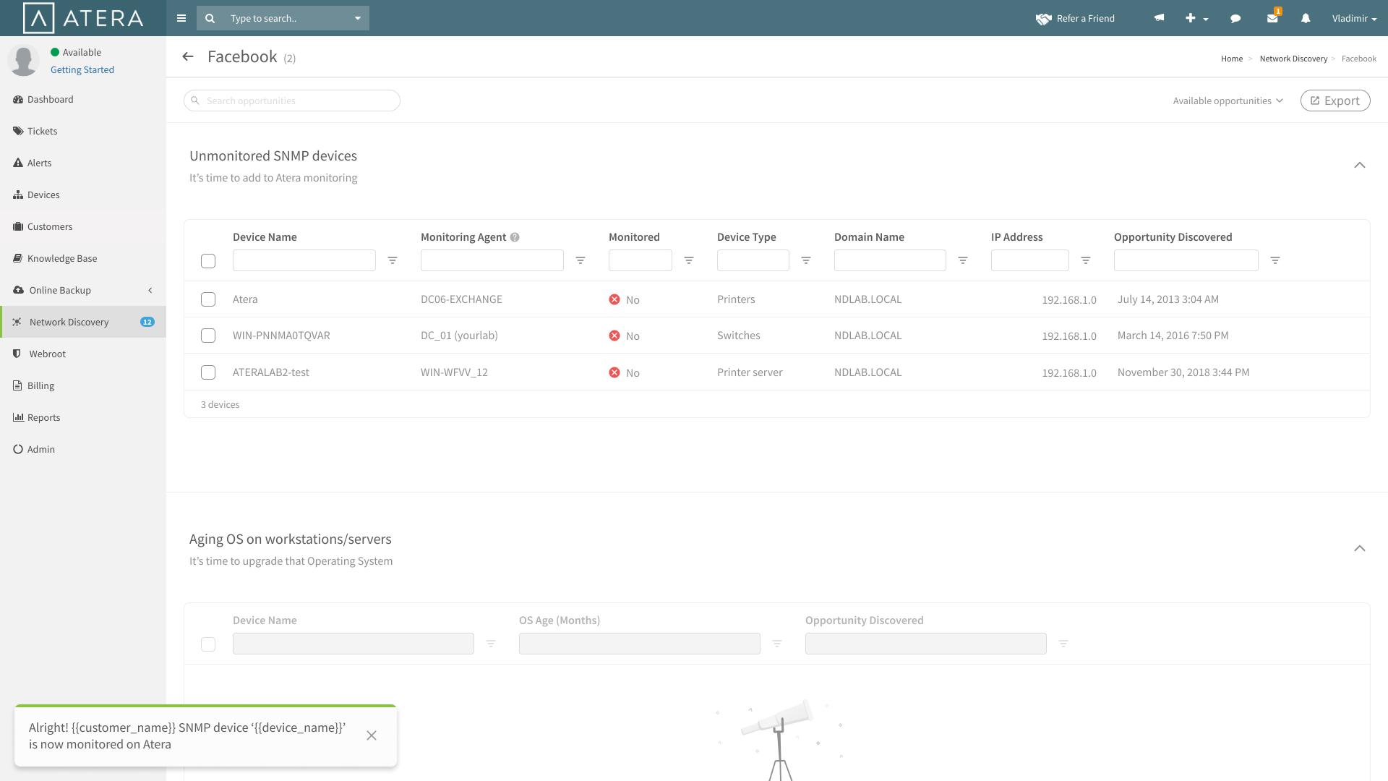The width and height of the screenshot is (1388, 781).
Task: Select Network Discovery in the sidebar
Action: [83, 322]
